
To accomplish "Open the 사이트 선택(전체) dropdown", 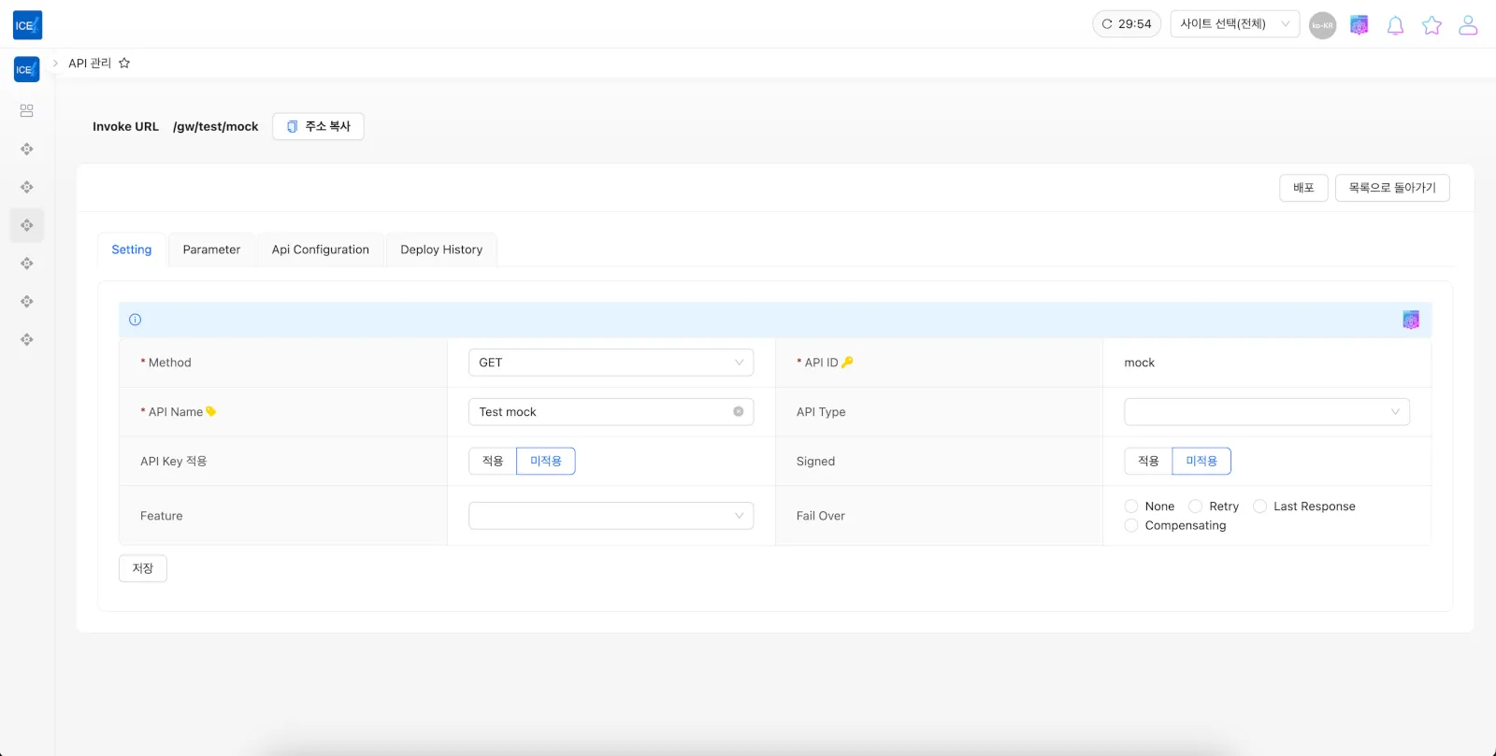I will pos(1234,24).
